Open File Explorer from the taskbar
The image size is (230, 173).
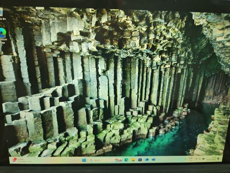click(133, 160)
